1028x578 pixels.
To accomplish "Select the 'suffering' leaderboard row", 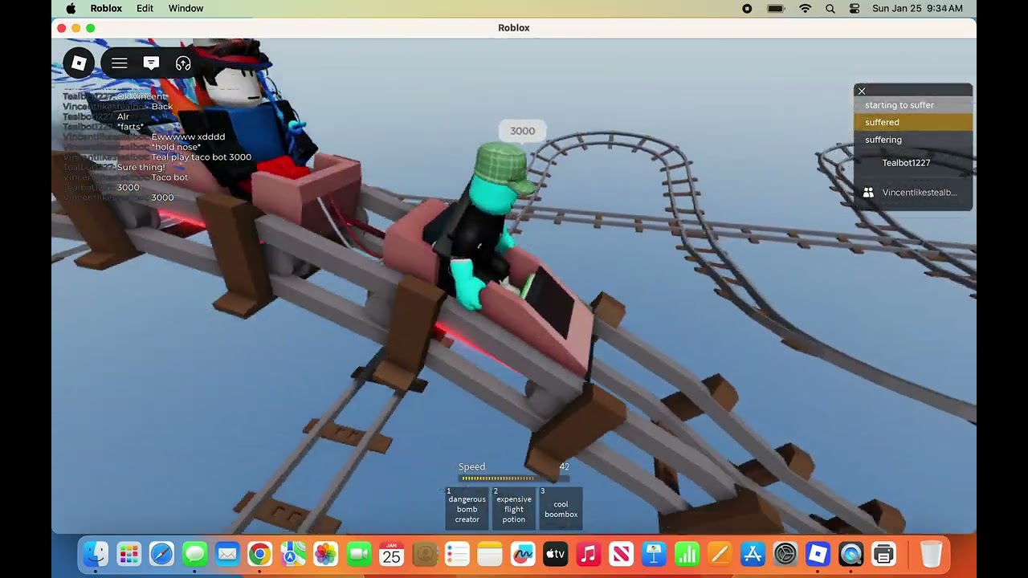I will [913, 140].
